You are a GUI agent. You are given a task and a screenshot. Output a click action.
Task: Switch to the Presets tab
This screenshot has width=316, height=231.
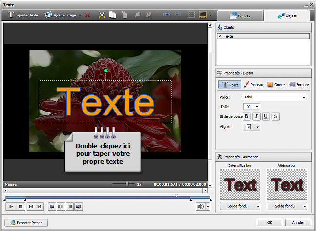239,16
